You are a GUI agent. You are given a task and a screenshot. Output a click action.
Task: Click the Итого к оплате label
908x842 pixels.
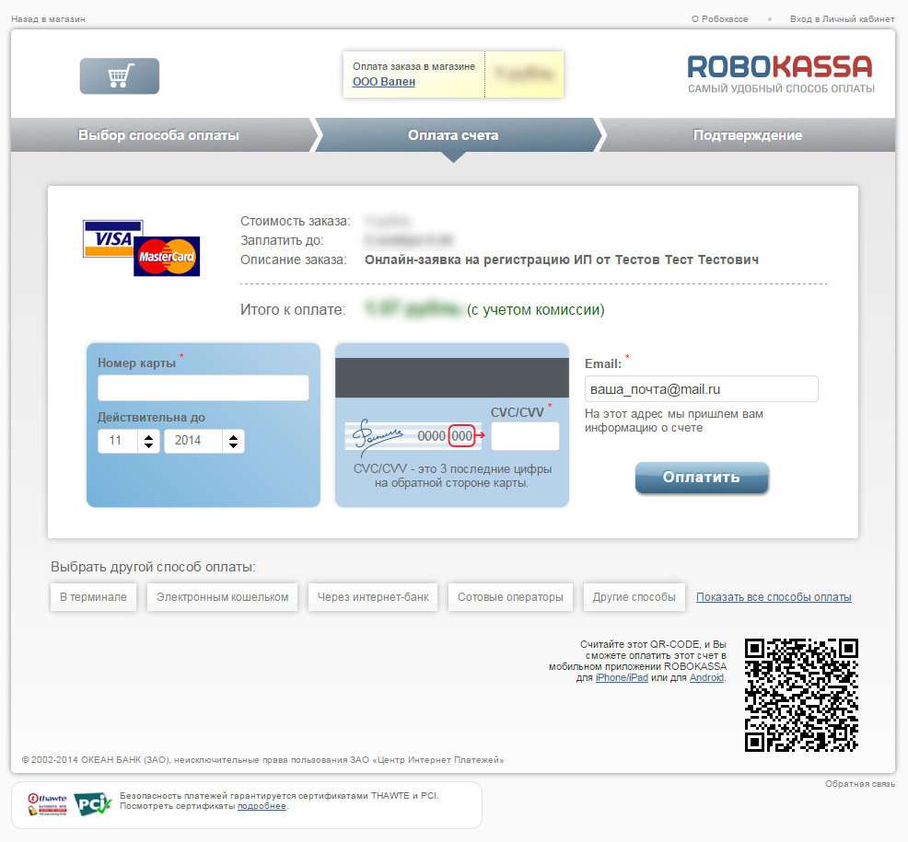point(293,309)
